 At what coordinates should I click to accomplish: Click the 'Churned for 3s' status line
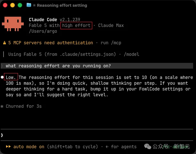click(x=24, y=107)
